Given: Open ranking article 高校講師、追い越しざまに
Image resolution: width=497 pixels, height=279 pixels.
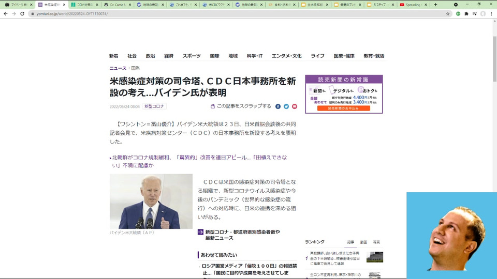Looking at the screenshot, I should click(x=335, y=258).
